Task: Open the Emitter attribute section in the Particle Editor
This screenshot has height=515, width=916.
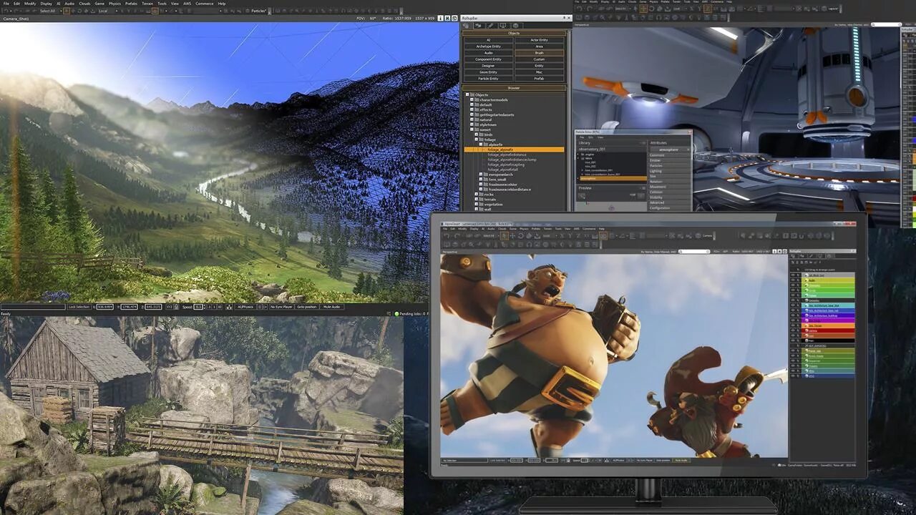Action: [x=669, y=160]
